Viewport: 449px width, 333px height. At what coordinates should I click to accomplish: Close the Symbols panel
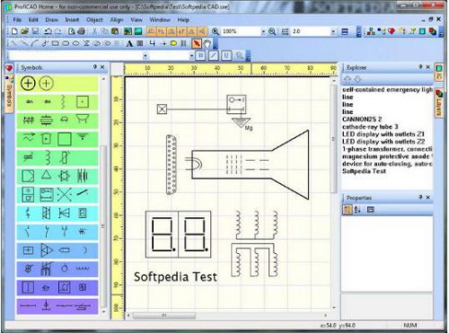coord(102,67)
